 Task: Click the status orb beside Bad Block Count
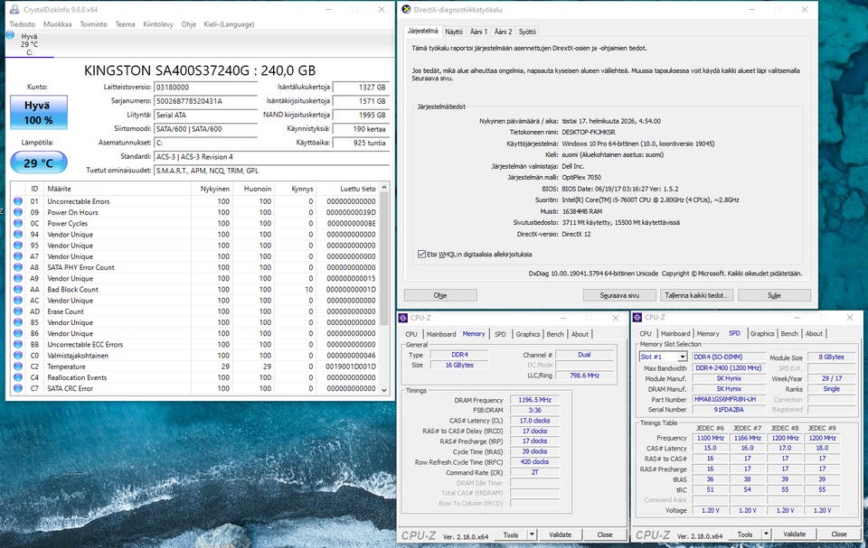pos(18,290)
